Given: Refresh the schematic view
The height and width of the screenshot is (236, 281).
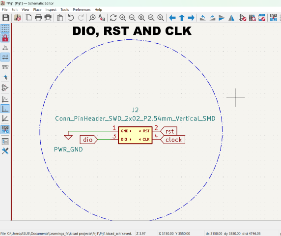Looking at the screenshot, I should pyautogui.click(x=113, y=18).
